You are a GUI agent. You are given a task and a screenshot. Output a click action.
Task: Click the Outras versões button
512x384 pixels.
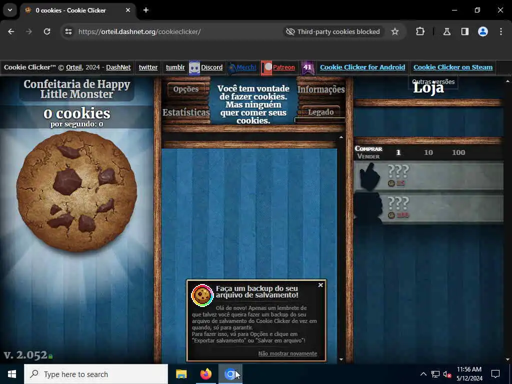pyautogui.click(x=433, y=82)
